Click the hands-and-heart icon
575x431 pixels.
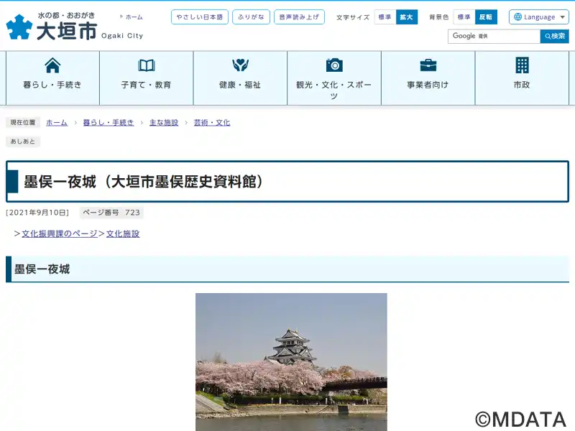240,65
